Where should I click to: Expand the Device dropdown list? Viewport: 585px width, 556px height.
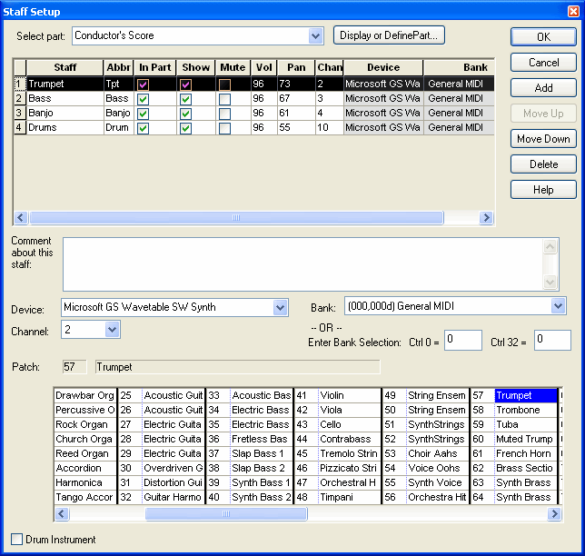click(280, 308)
